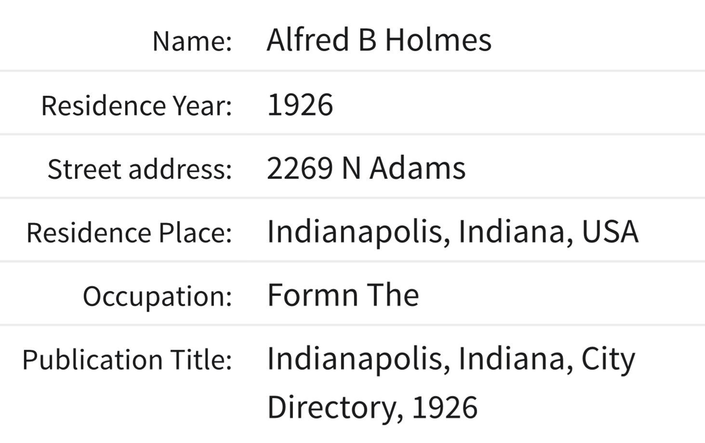The height and width of the screenshot is (443, 705).
Task: Select the residence year value 1926
Action: [300, 104]
